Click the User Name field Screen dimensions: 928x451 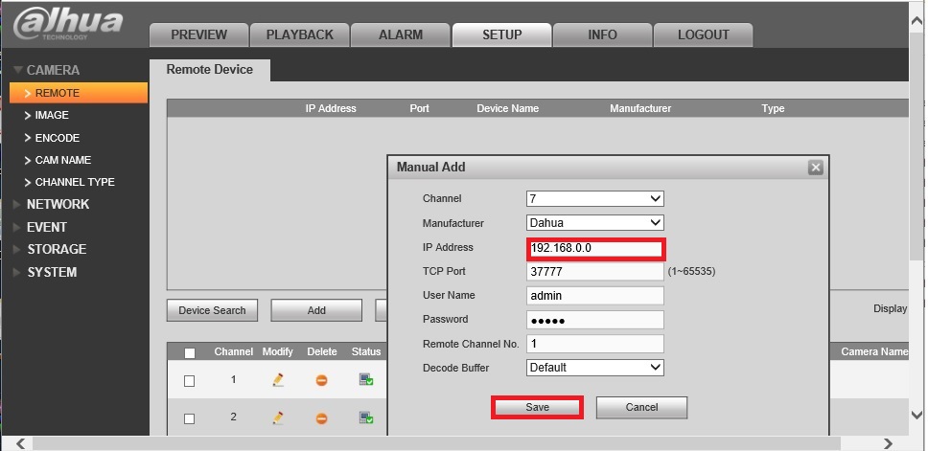(594, 296)
